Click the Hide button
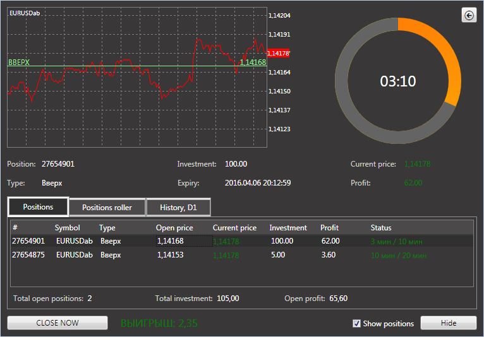 pos(449,323)
